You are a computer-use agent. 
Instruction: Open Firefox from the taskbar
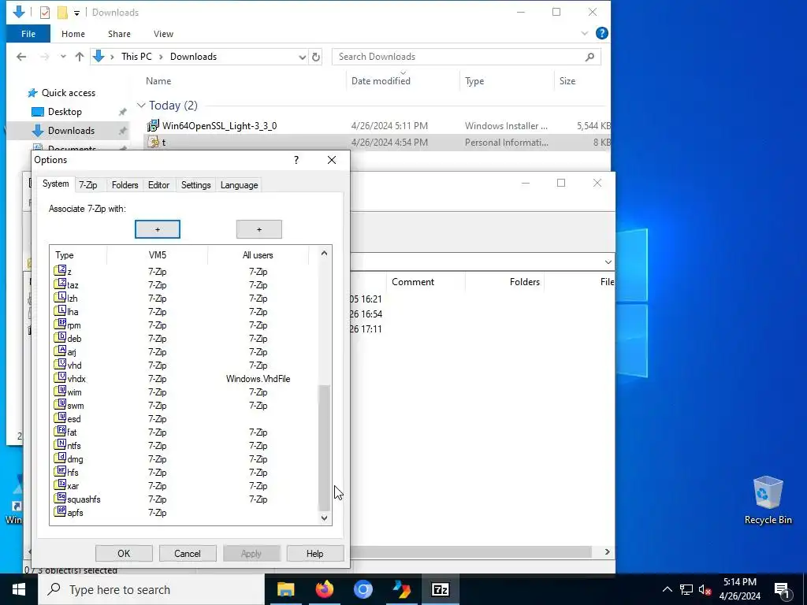pos(324,589)
